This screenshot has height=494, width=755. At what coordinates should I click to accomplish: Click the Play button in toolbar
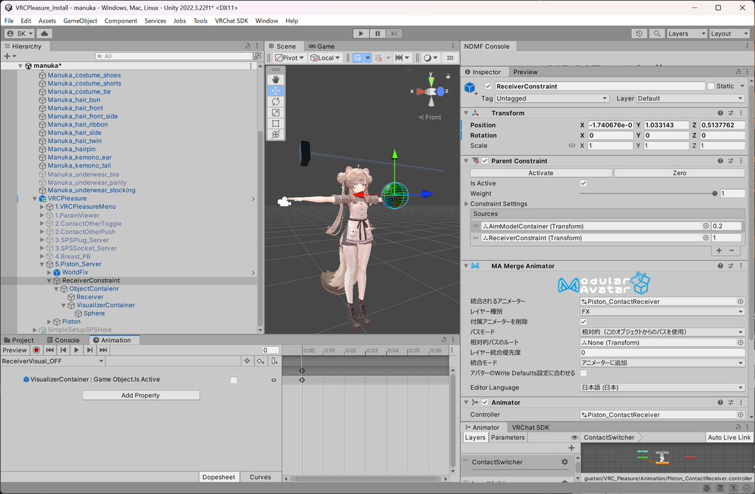(361, 34)
